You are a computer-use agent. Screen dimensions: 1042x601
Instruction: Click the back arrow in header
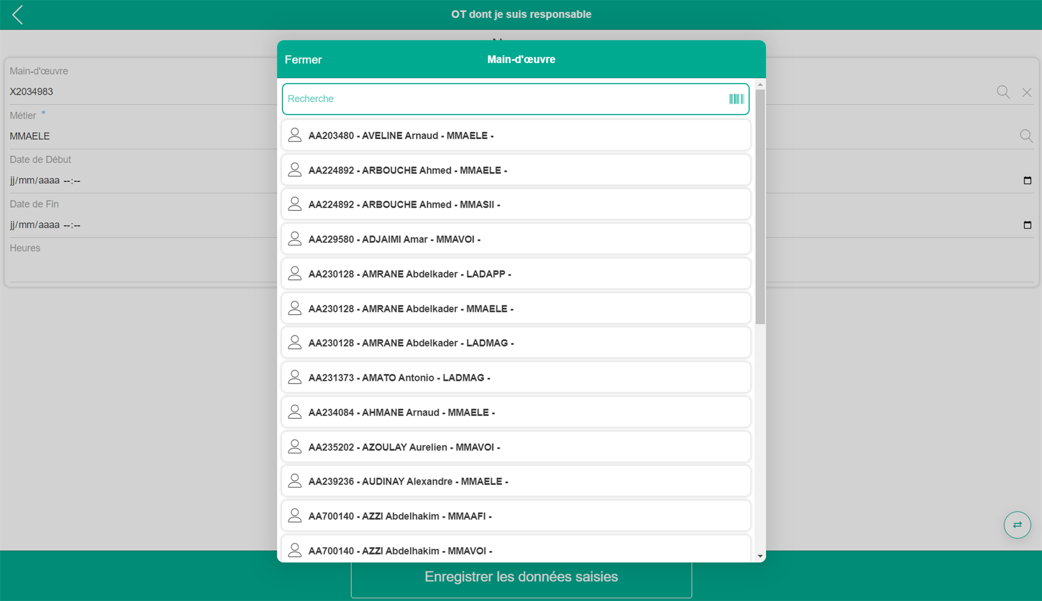18,15
